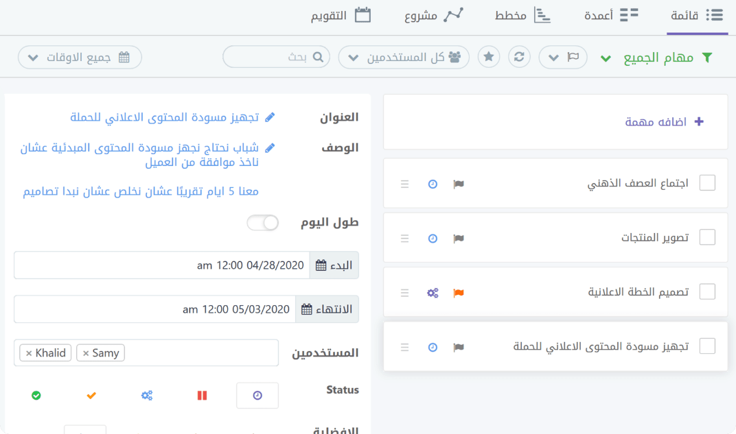Set status to completed with green check circle
The height and width of the screenshot is (434, 736).
[x=36, y=396]
